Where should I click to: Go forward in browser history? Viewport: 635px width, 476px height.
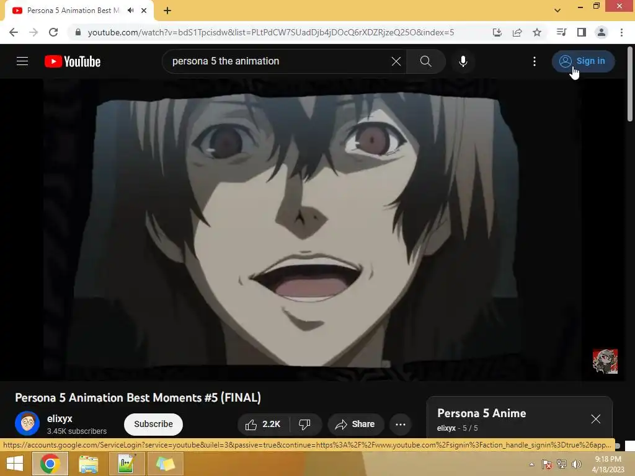[33, 32]
